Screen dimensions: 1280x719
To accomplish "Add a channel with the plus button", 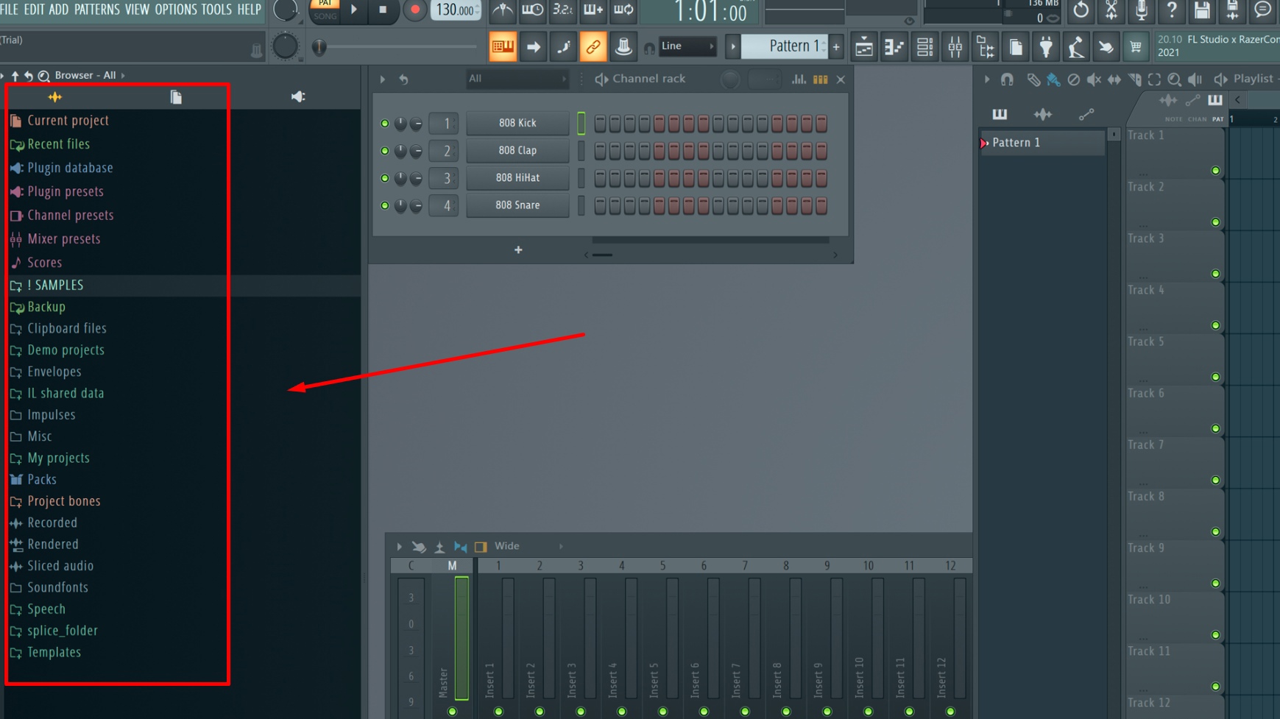I will click(518, 250).
